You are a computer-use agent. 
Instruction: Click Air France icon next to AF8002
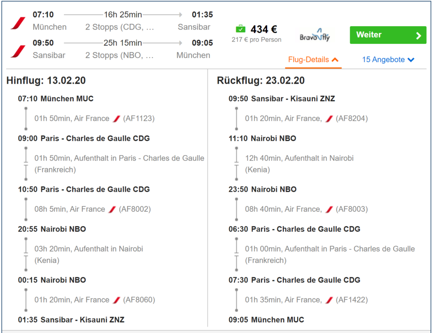tap(112, 210)
